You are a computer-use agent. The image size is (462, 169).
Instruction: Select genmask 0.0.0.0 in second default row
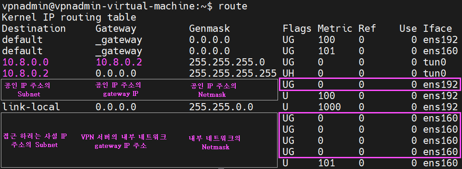click(x=210, y=51)
